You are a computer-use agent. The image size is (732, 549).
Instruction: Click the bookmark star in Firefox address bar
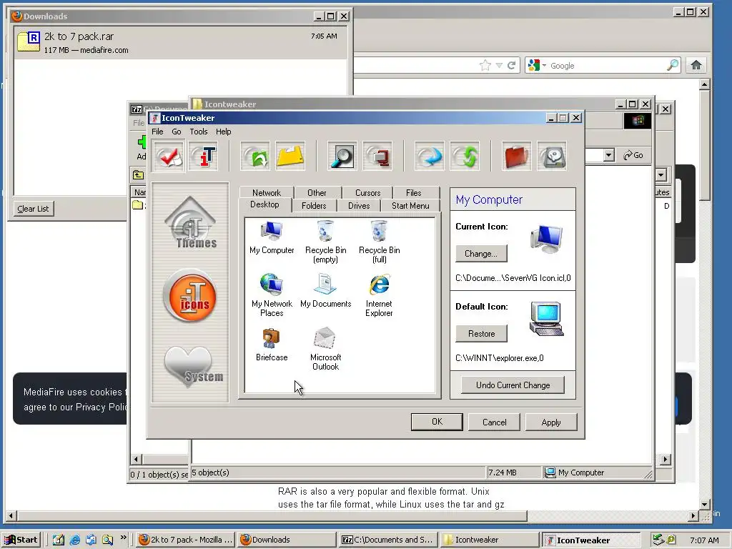(485, 65)
